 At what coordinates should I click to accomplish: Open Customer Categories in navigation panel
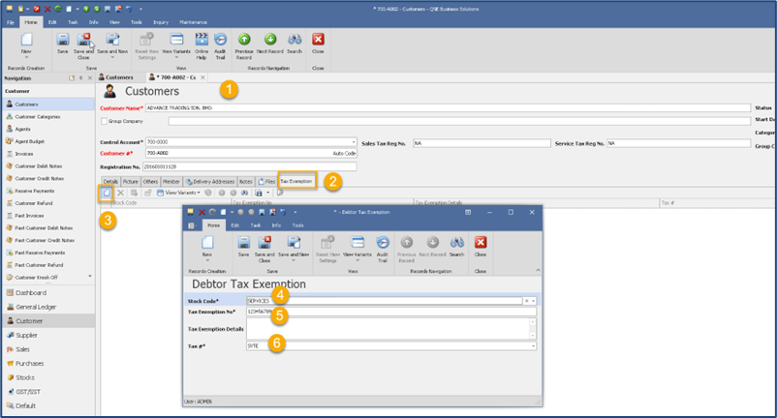tap(38, 116)
